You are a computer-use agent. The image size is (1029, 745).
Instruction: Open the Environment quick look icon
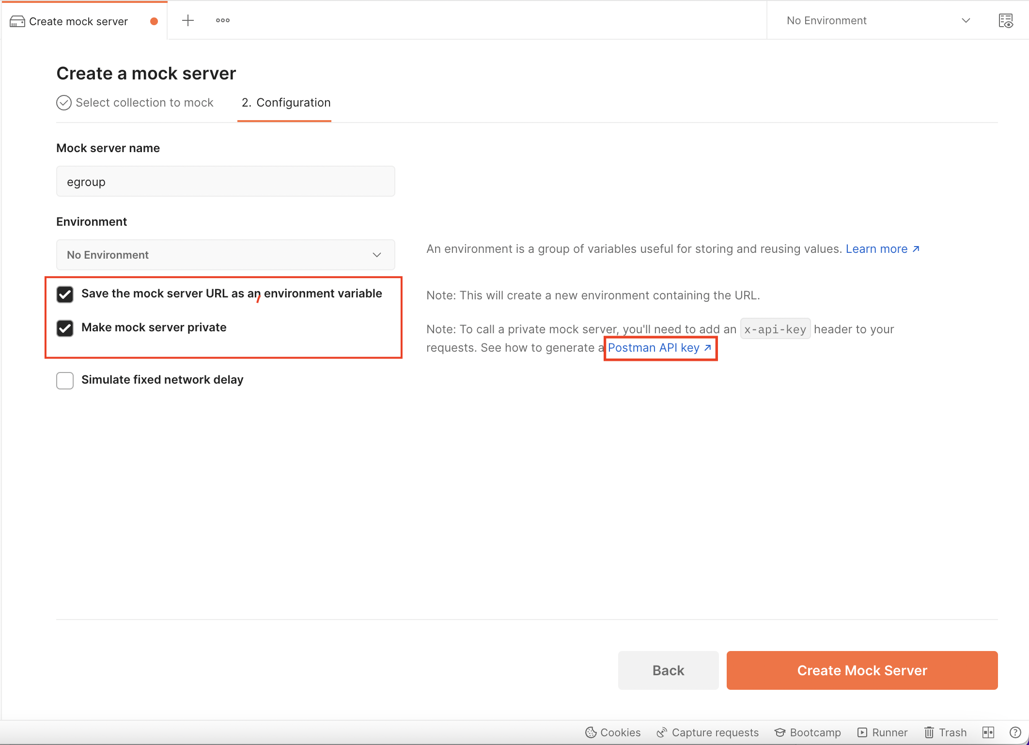[x=1006, y=21]
